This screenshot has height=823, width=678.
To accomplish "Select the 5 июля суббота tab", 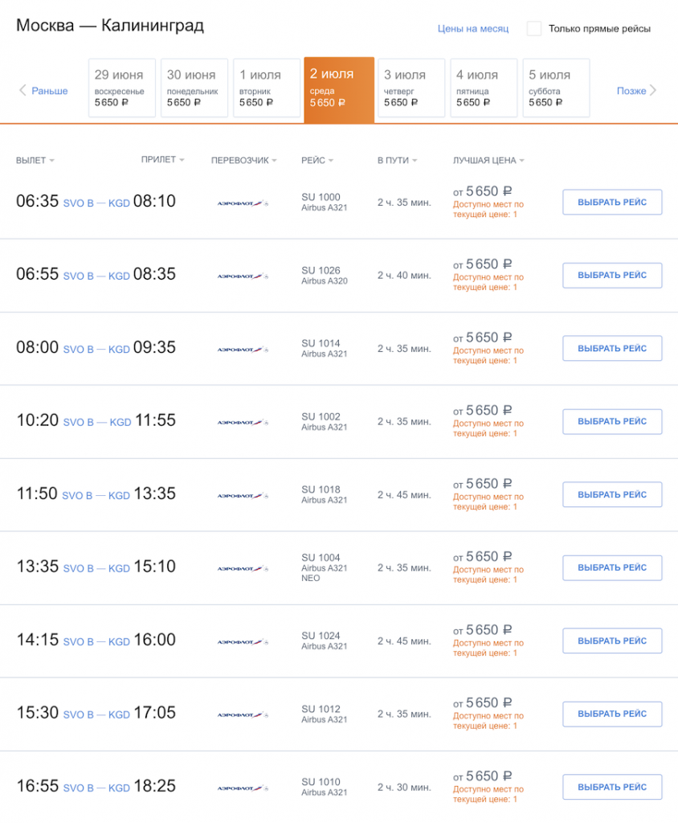I will pos(556,88).
